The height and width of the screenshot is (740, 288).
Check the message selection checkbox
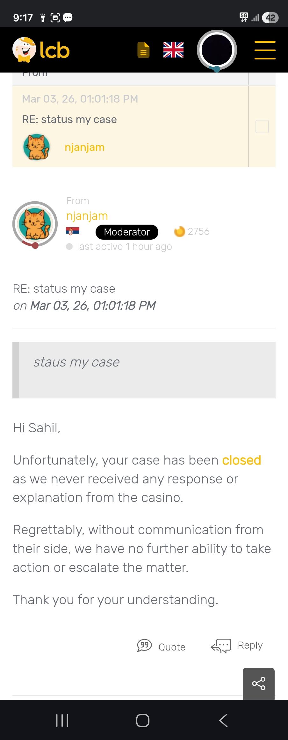tap(262, 127)
